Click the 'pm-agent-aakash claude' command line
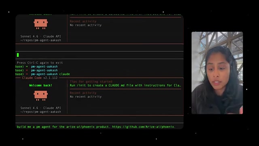Screen dimensions: 259x146 (42, 74)
